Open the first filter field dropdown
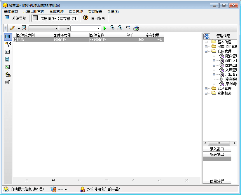This screenshot has width=241, height=195. pos(56,28)
